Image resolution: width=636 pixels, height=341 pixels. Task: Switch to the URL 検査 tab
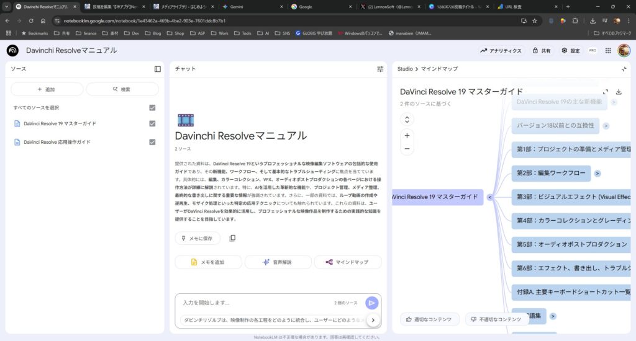point(527,7)
